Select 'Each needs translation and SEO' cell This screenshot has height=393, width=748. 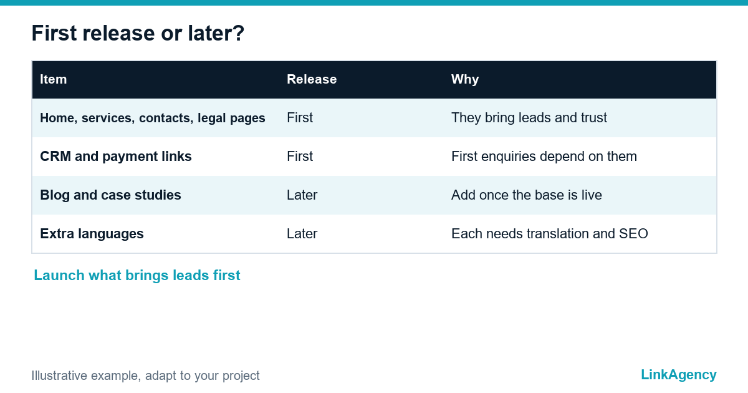click(550, 234)
